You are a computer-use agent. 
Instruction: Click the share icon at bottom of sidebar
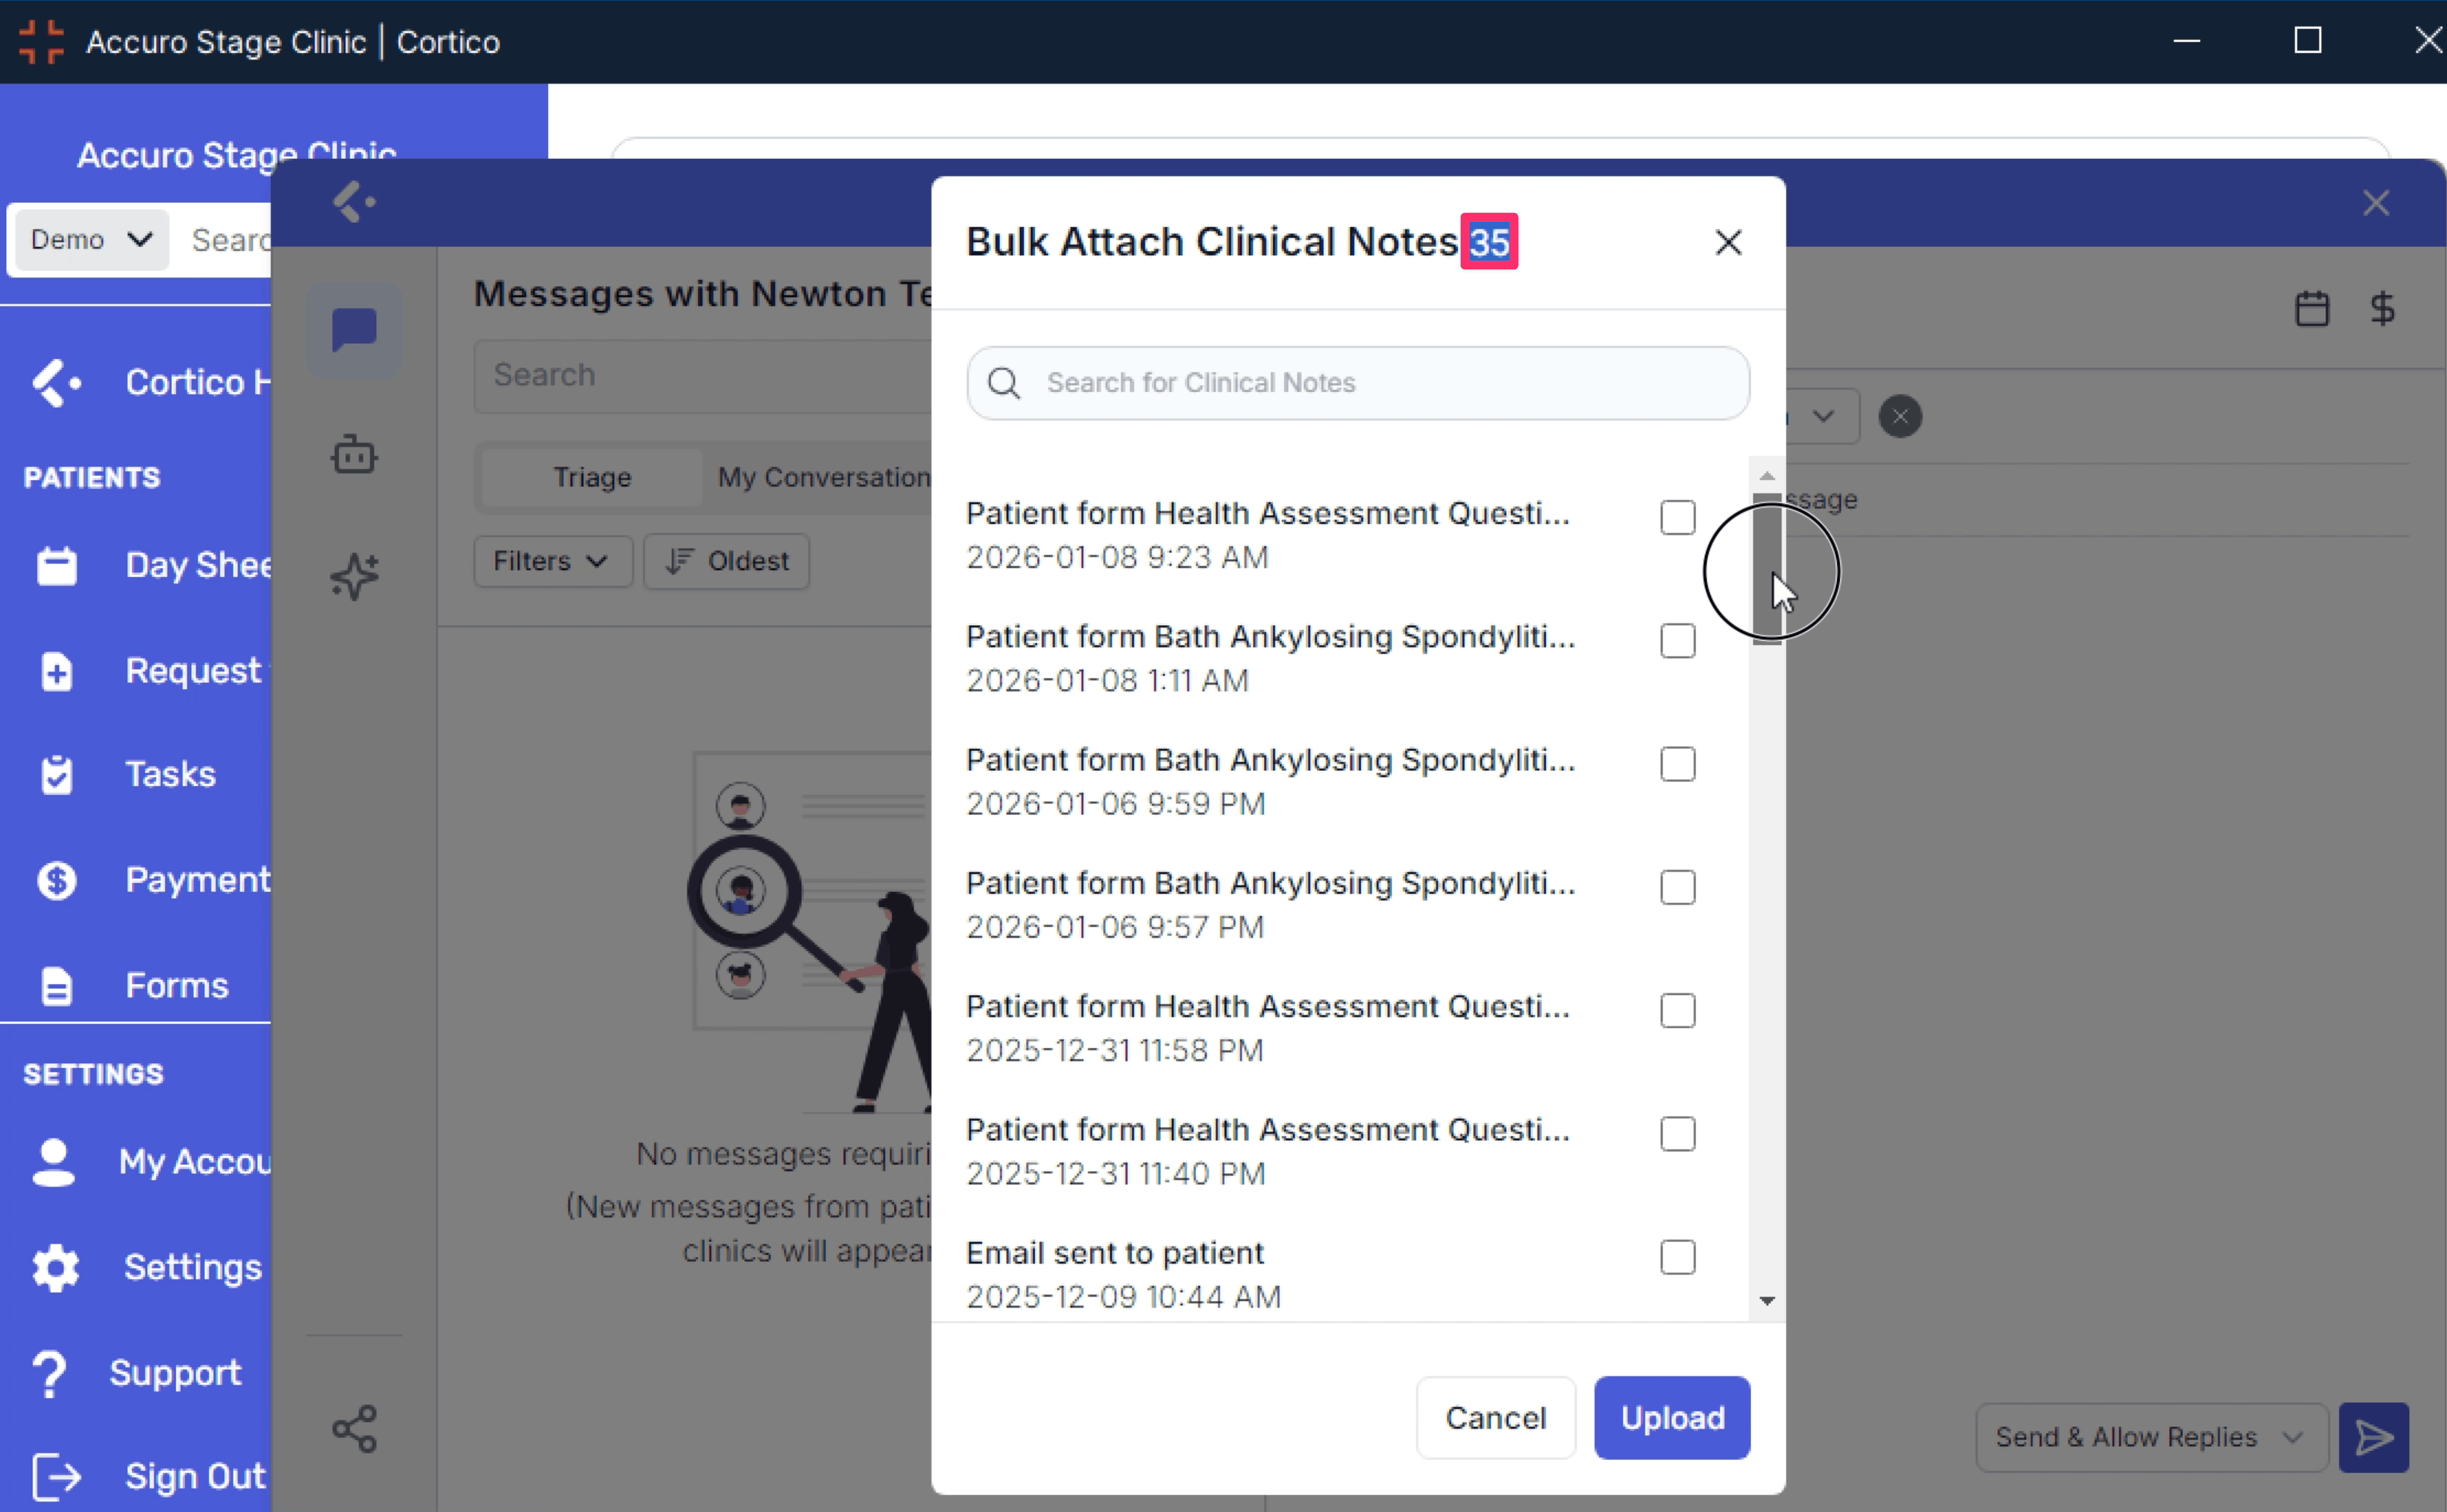point(354,1428)
